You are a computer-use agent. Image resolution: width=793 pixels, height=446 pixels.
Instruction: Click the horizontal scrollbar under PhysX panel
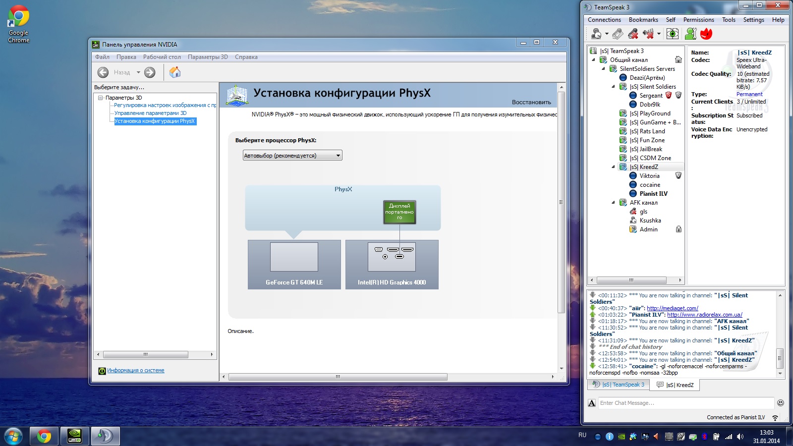pos(338,377)
